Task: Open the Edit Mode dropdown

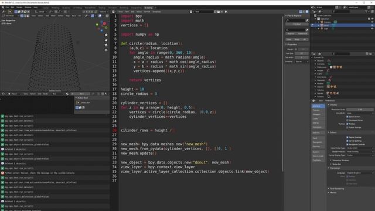Action: (10, 16)
